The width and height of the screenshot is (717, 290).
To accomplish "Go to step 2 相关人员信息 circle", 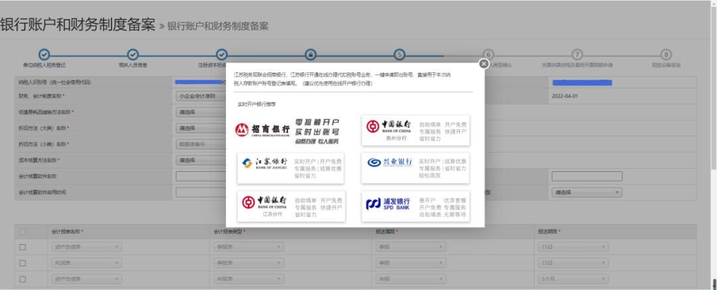I will pos(133,54).
